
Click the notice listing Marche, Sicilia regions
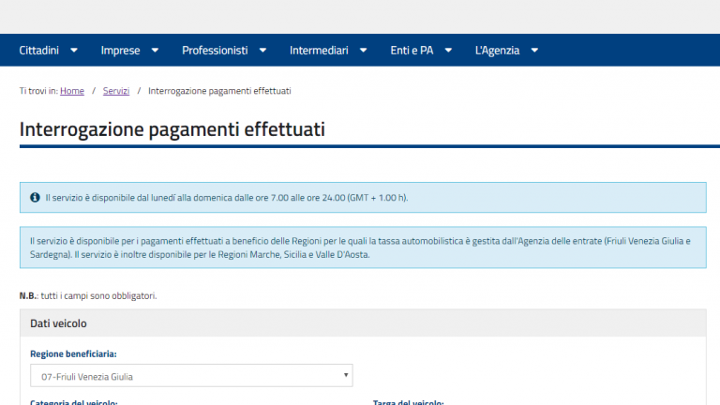tap(362, 247)
